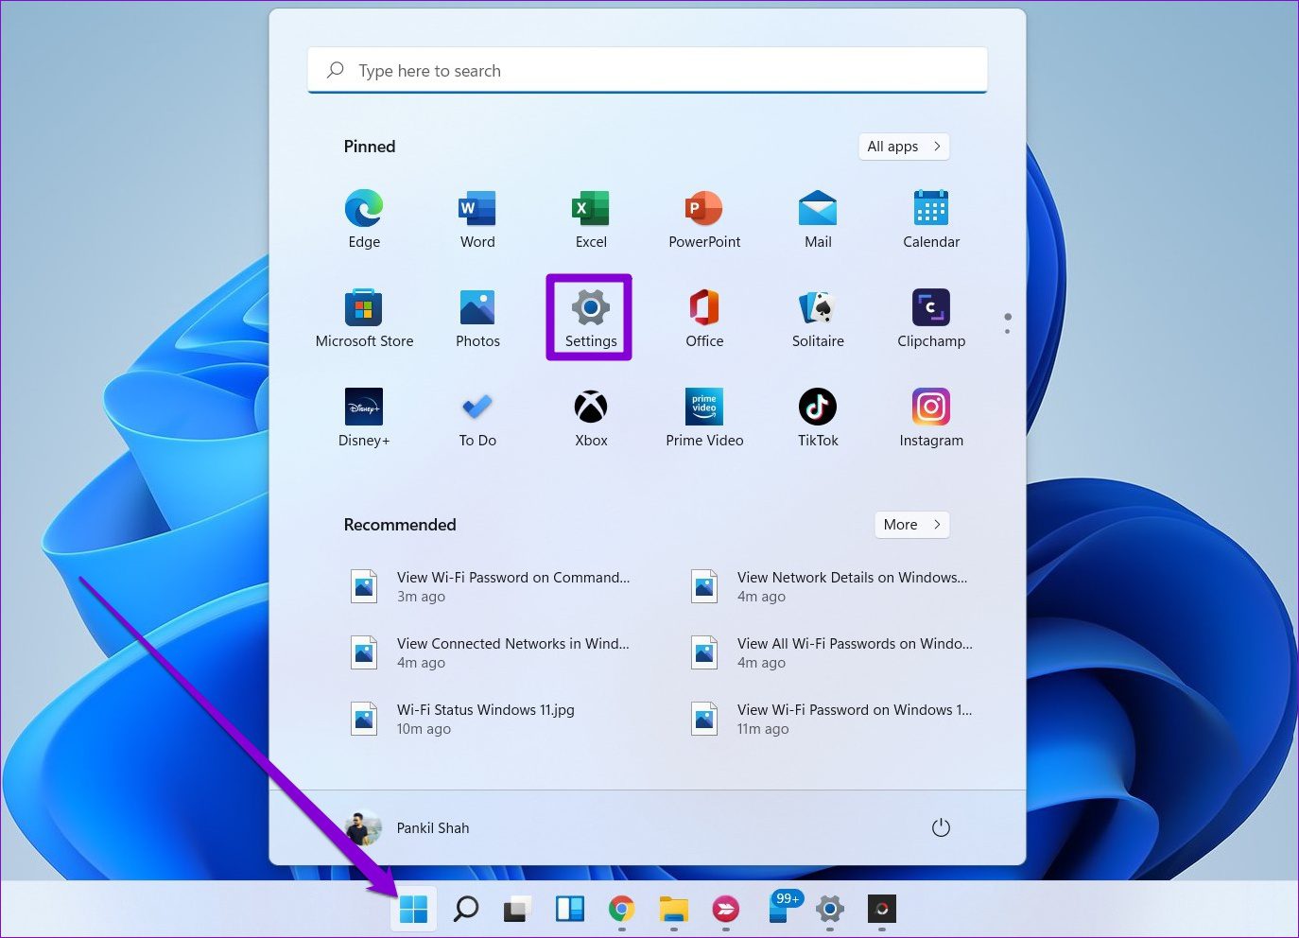The width and height of the screenshot is (1299, 938).
Task: Launch Disney+
Action: 364,416
